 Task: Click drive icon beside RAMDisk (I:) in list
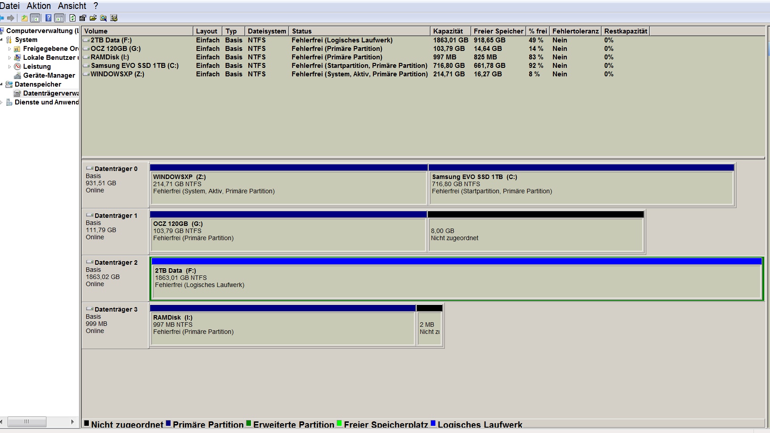coord(86,57)
